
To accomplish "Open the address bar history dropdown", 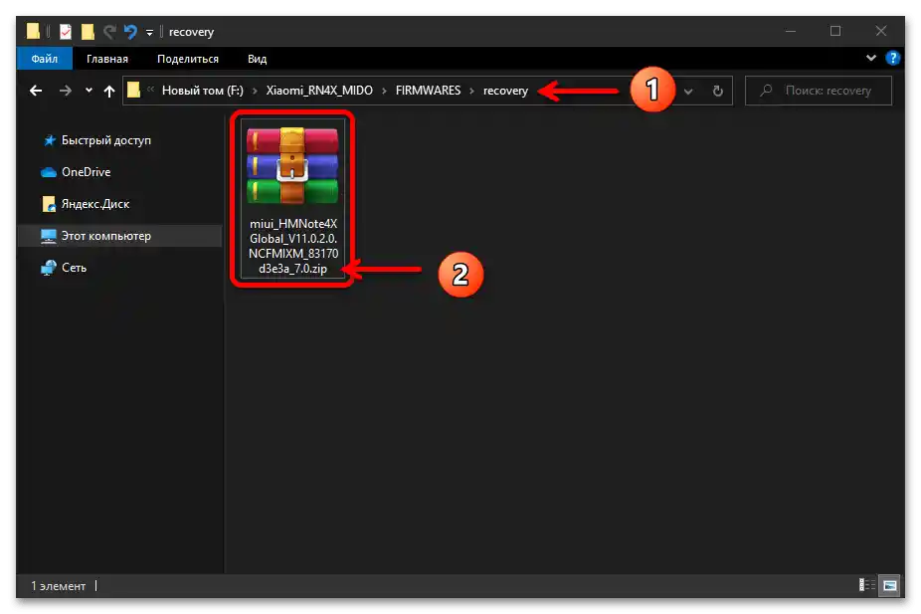I will [x=688, y=92].
